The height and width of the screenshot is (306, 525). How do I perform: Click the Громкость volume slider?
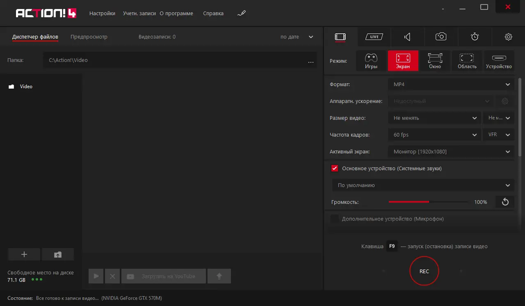tap(428, 202)
